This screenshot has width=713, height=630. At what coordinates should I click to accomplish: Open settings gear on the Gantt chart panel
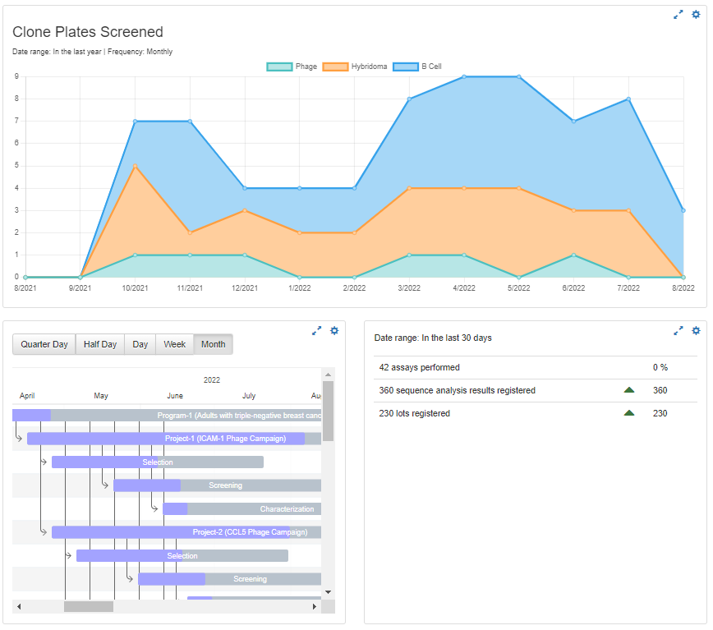[x=333, y=330]
